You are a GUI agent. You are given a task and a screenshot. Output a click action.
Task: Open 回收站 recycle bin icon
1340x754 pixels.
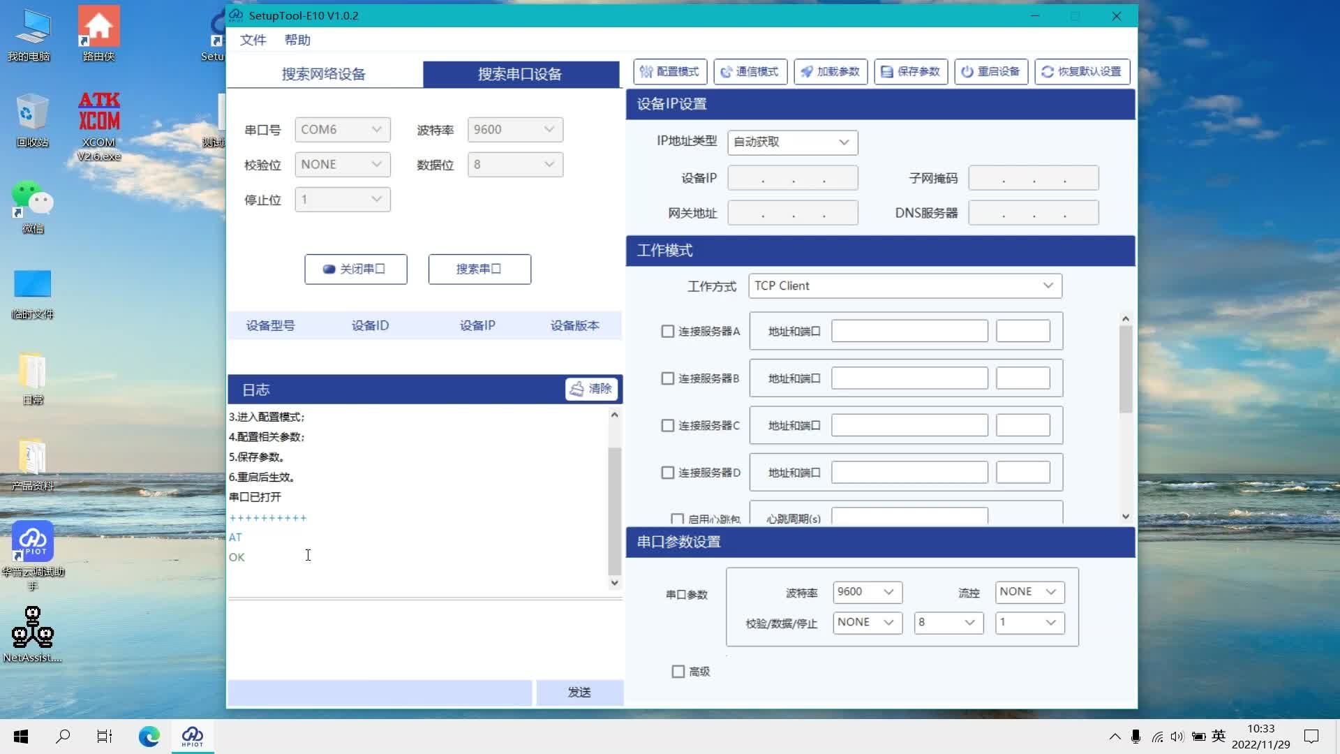(32, 120)
